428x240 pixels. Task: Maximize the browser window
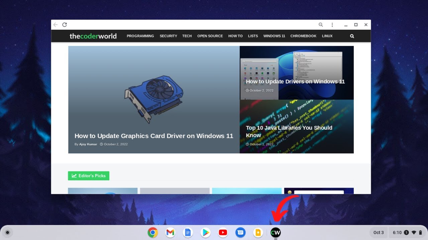point(356,25)
